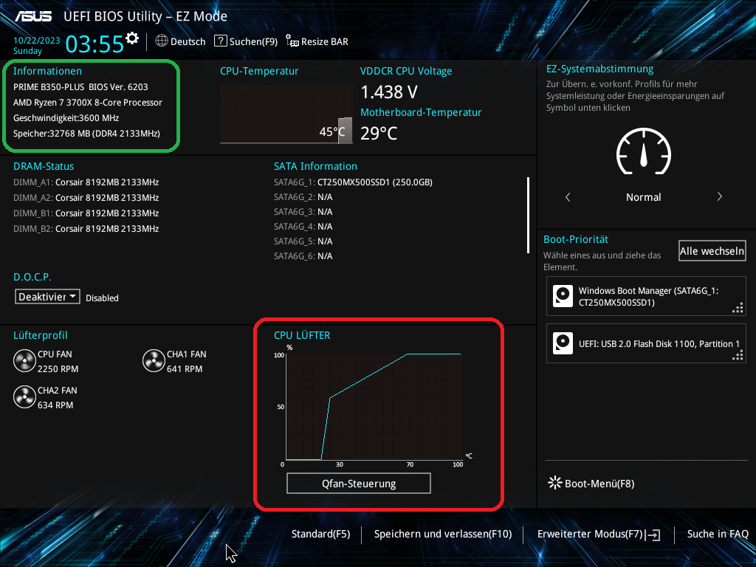Click the ASUS logo
756x567 pixels.
tap(33, 16)
